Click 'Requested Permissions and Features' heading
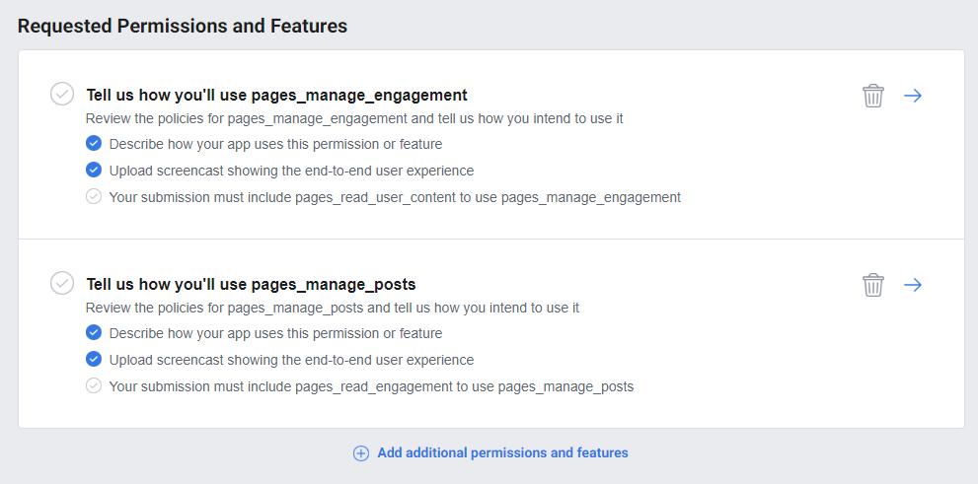The height and width of the screenshot is (484, 978). tap(183, 27)
